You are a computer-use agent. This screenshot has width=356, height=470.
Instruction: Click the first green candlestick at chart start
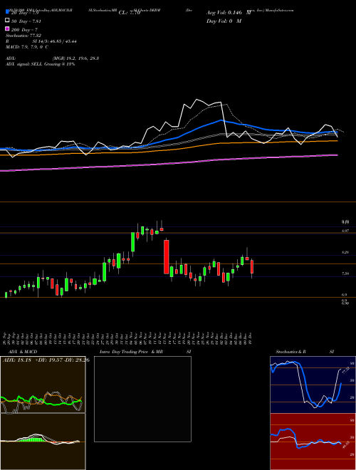(6, 295)
